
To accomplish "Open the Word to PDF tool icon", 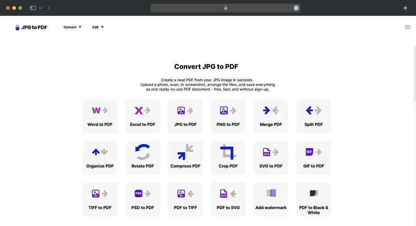I will (100, 110).
